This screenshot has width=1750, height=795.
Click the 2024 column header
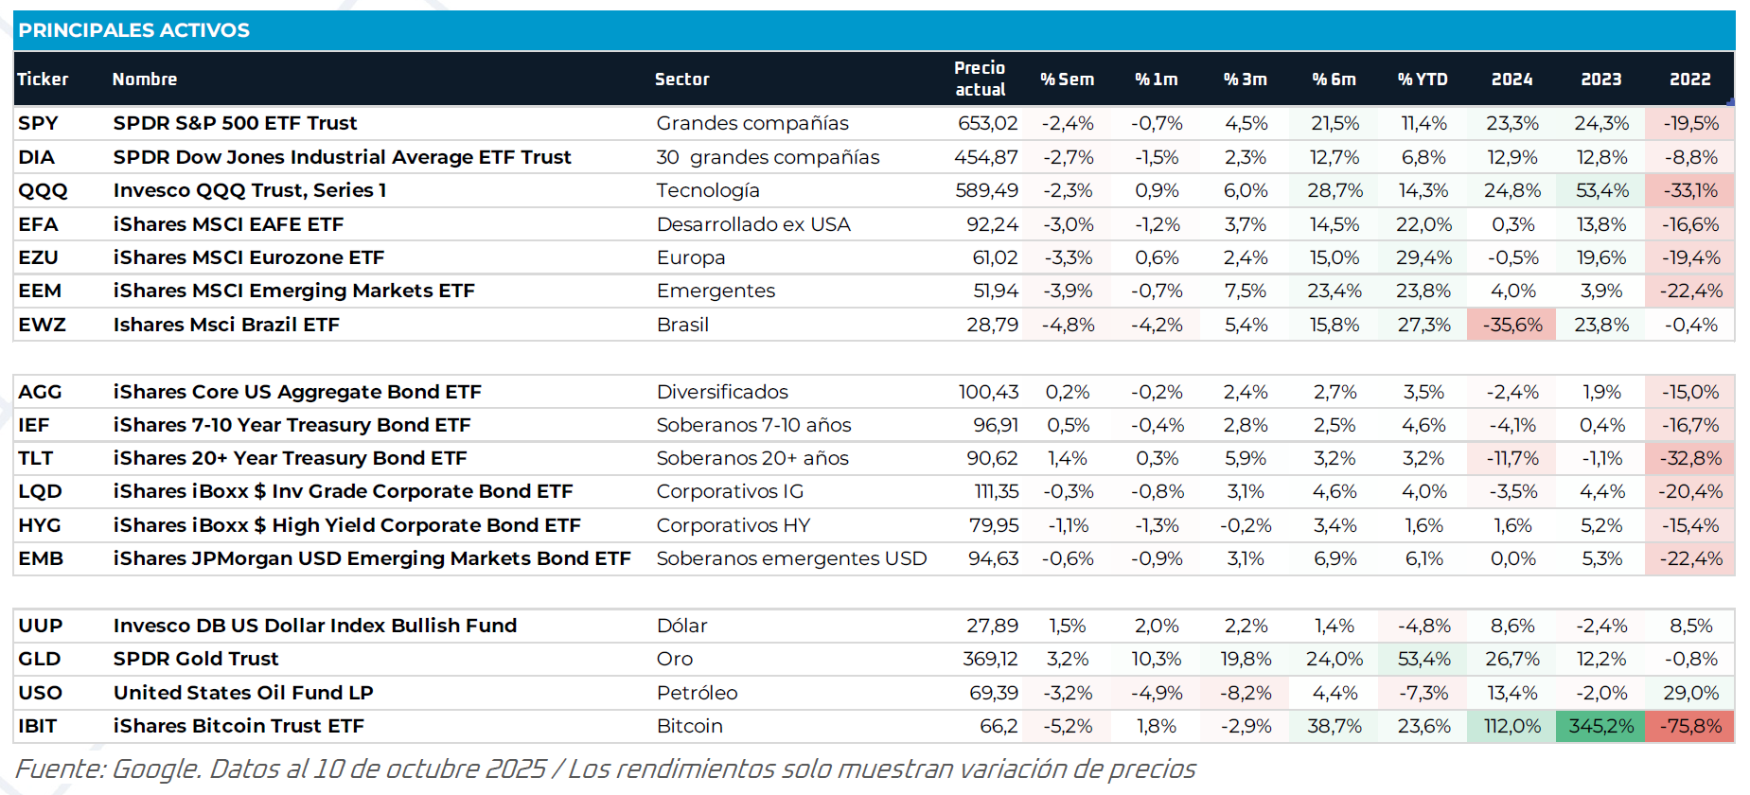coord(1511,79)
